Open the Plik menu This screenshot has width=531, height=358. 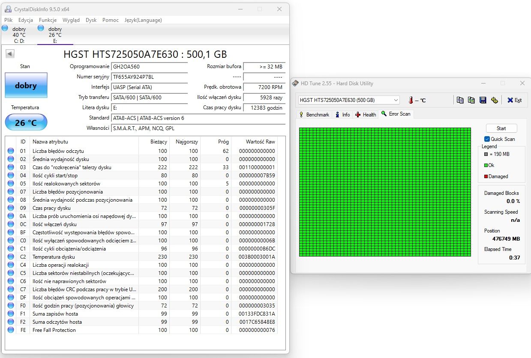9,20
